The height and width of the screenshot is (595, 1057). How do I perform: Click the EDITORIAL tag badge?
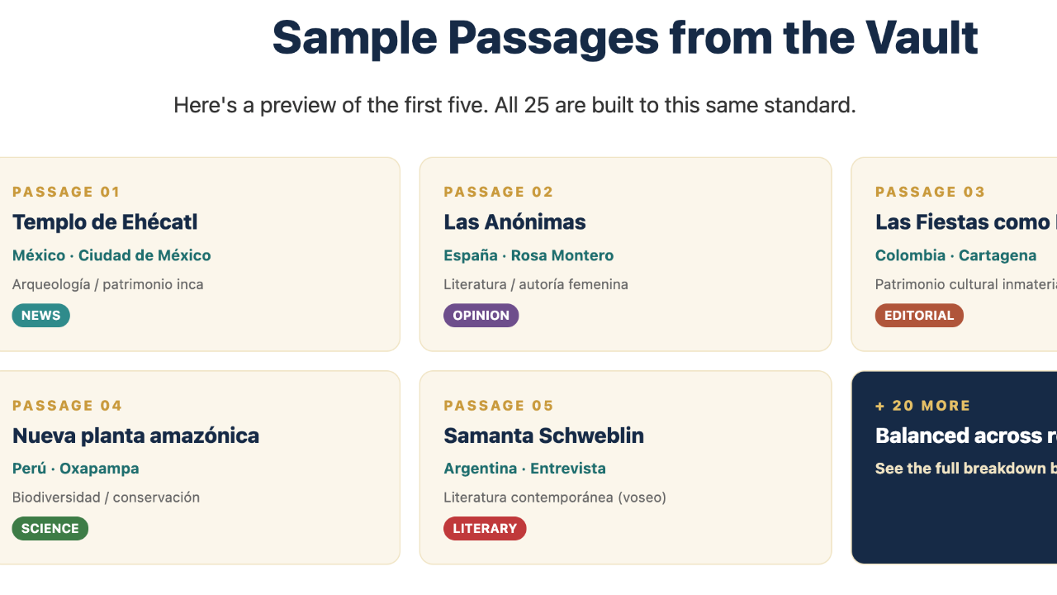click(919, 315)
